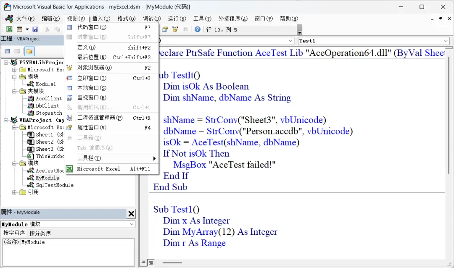The image size is (454, 268).
Task: Open the object dropdown left of Test1
Action: pyautogui.click(x=290, y=41)
